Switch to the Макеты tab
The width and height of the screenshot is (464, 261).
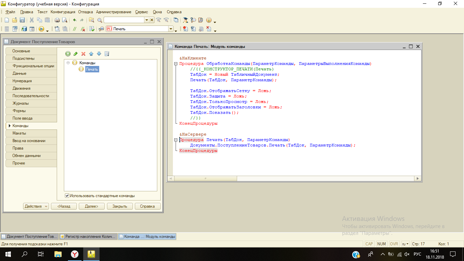click(x=31, y=133)
